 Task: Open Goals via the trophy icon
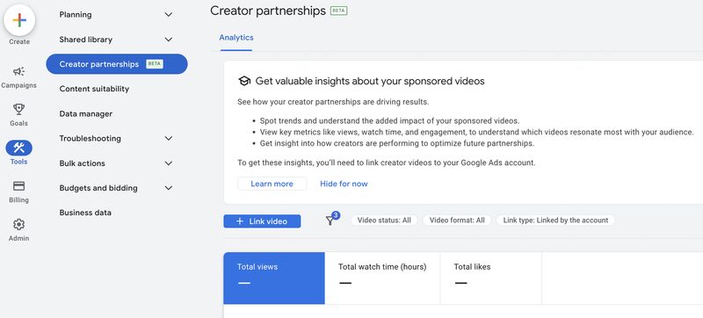coord(18,109)
